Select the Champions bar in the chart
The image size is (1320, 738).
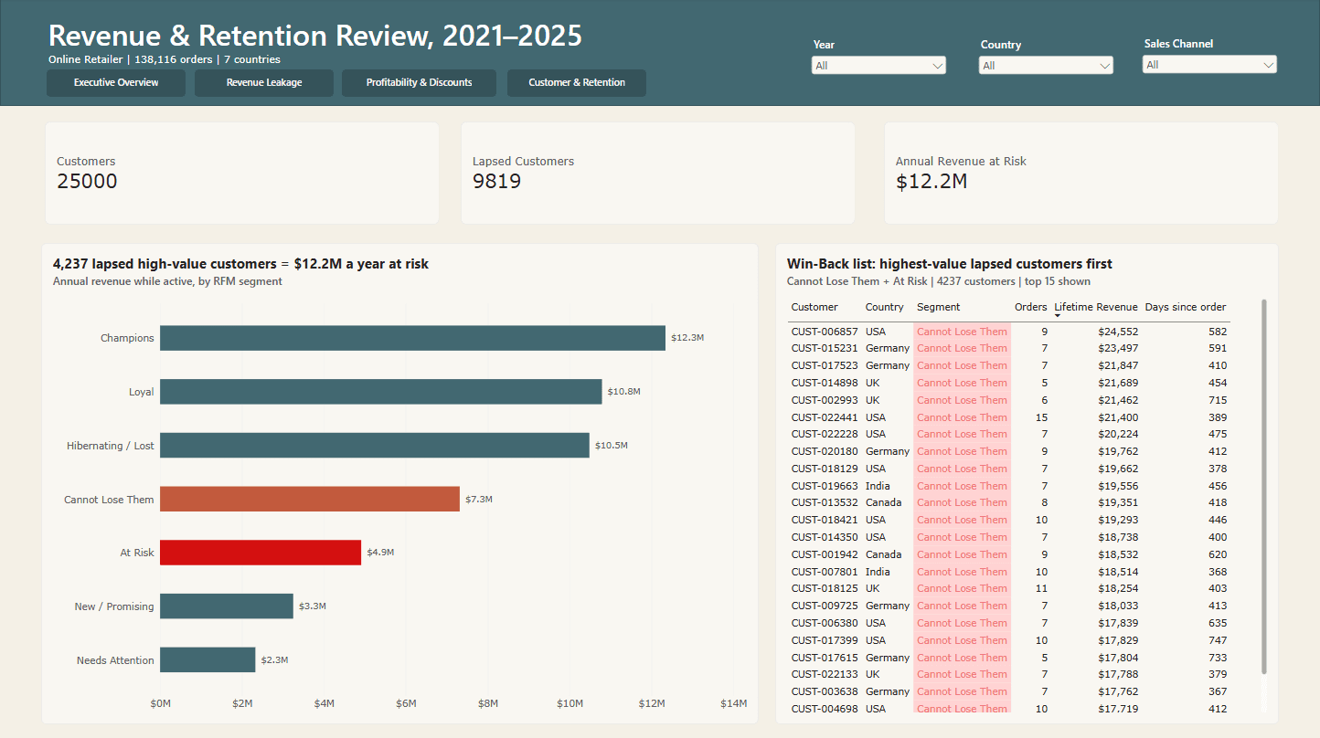pyautogui.click(x=412, y=338)
